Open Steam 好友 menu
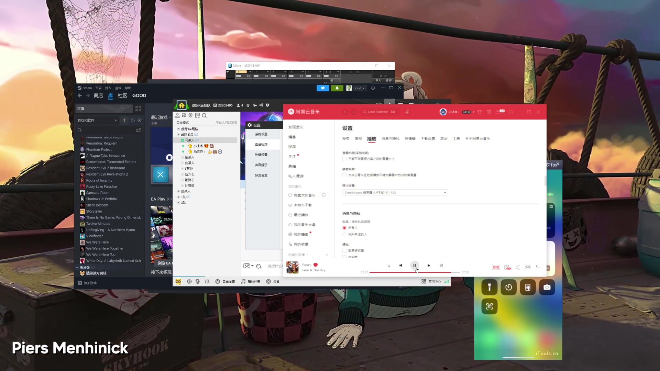Screen dimensions: 660x371 coord(108,88)
